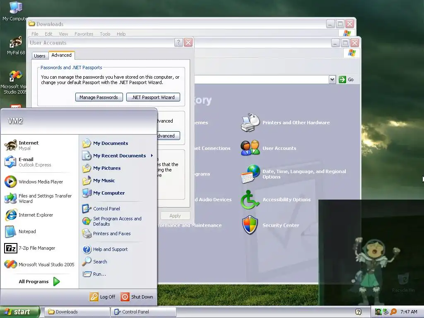This screenshot has height=318, width=424.
Task: Click Go button in Control Panel
Action: 347,79
